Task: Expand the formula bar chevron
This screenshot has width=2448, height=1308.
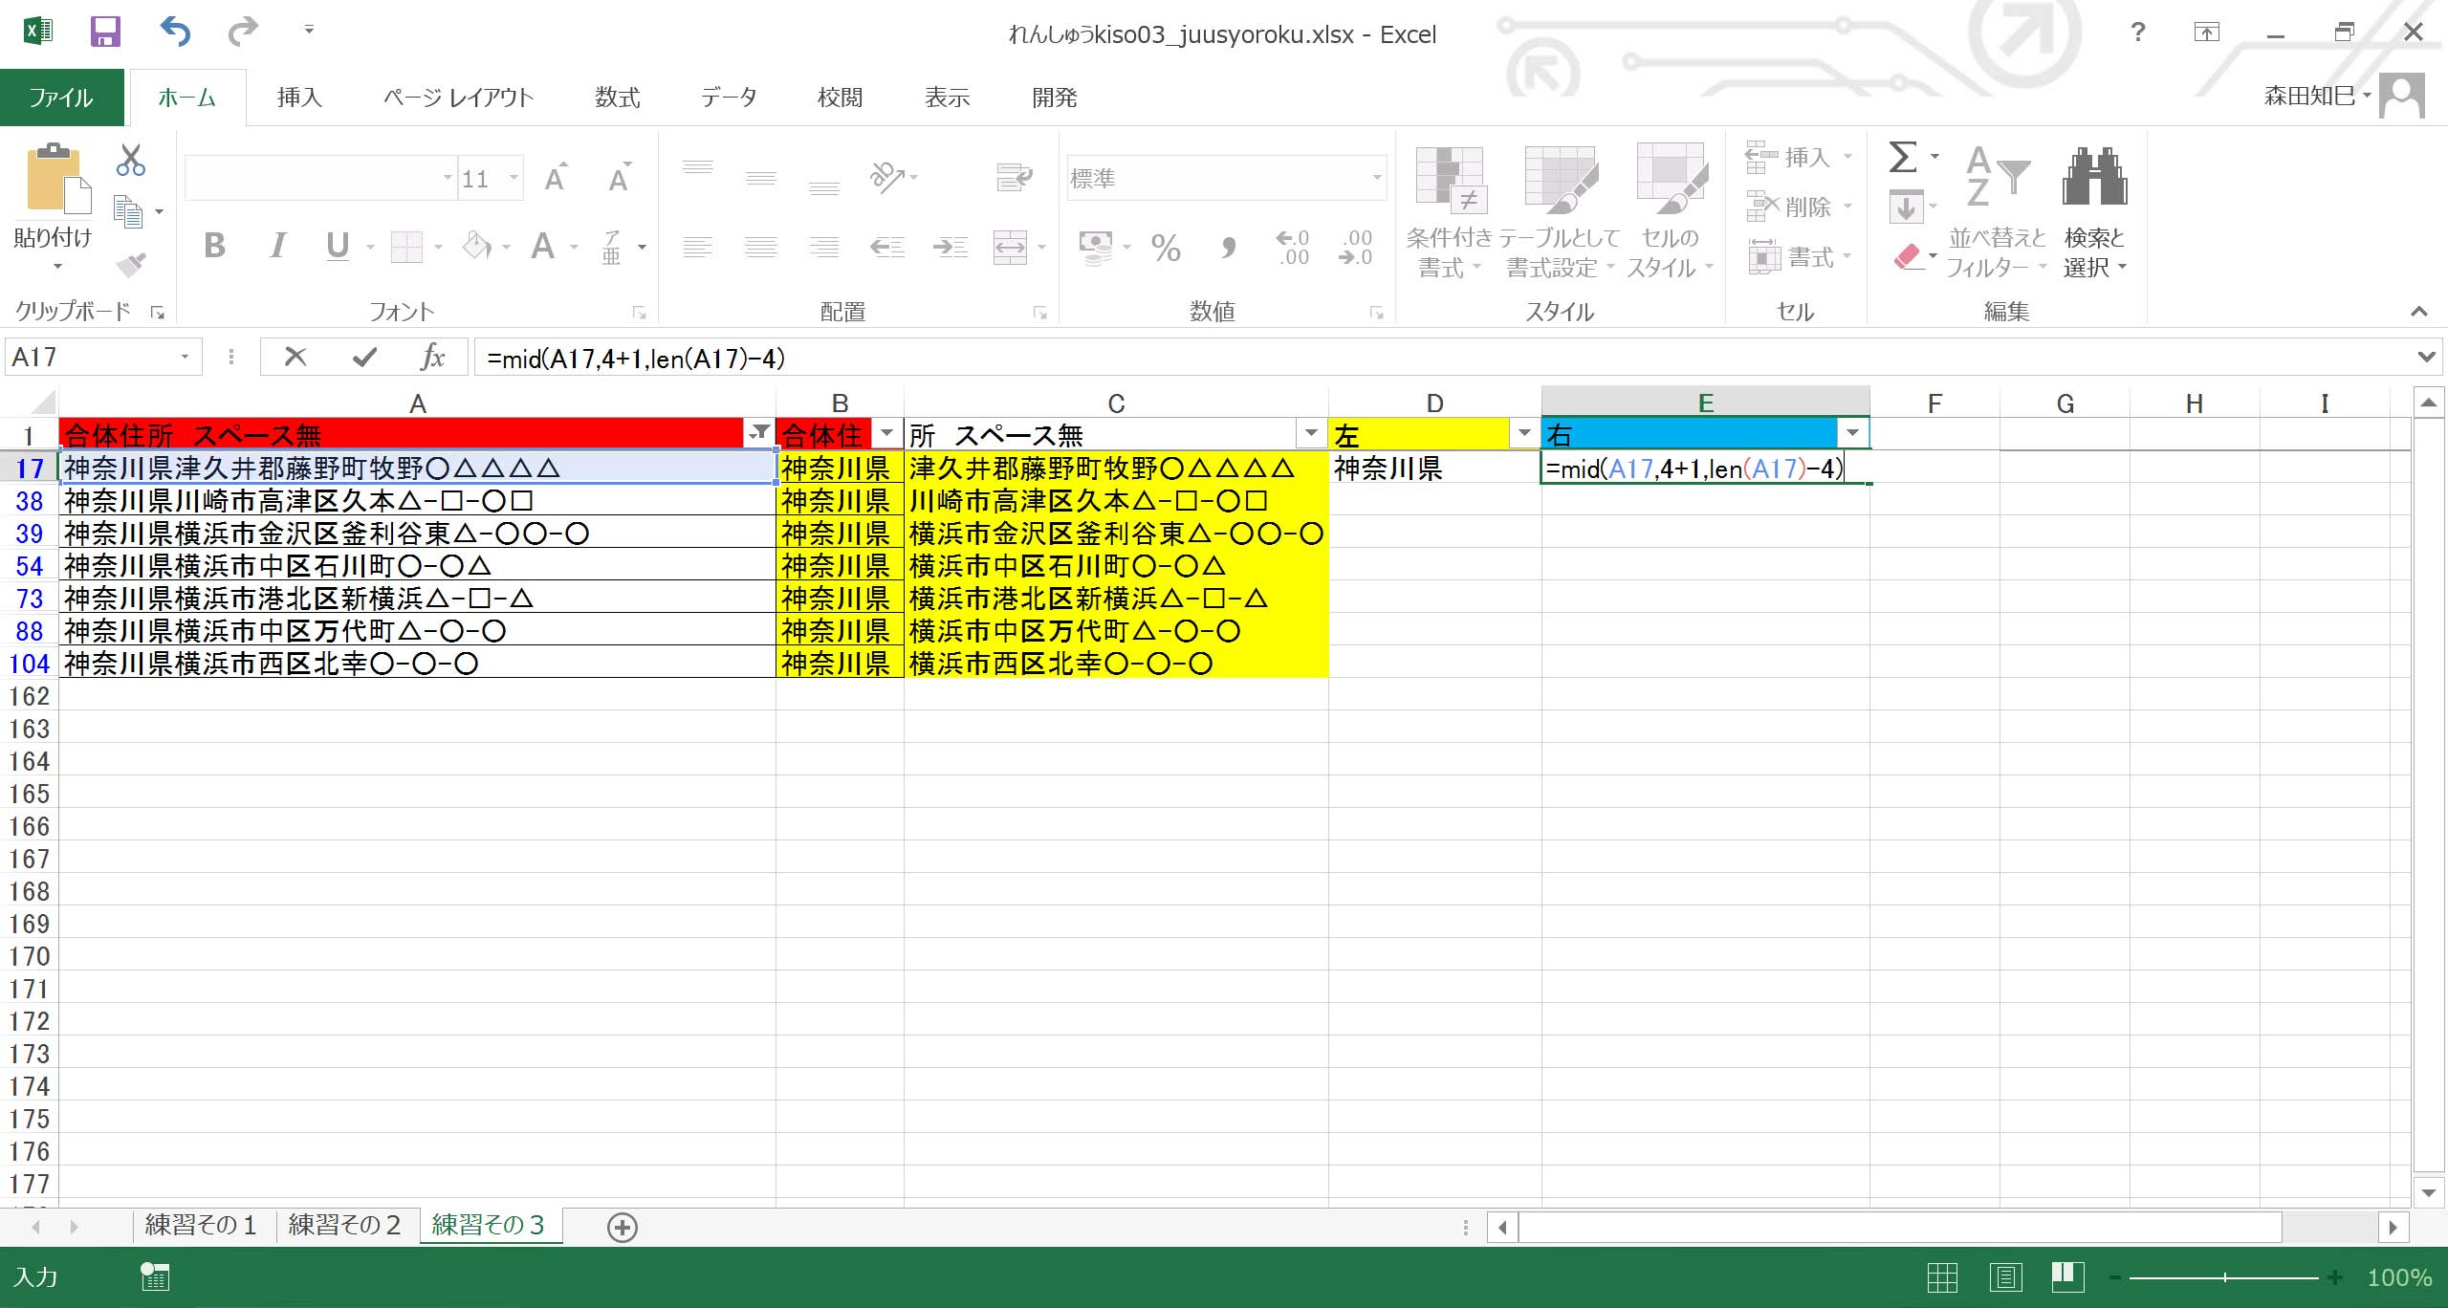Action: point(2426,358)
